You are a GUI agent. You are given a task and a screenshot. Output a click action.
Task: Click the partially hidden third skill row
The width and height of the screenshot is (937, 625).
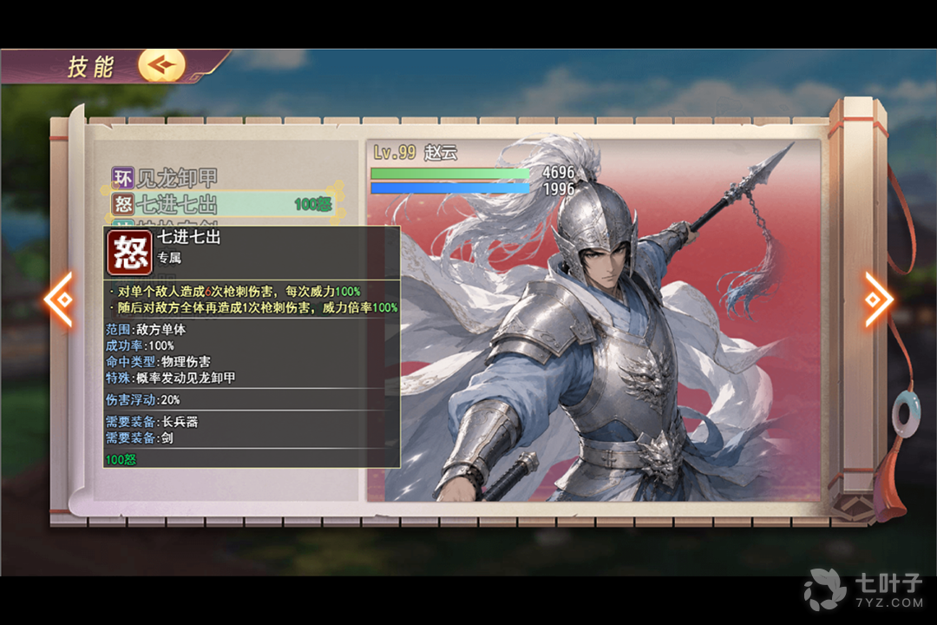pyautogui.click(x=222, y=222)
